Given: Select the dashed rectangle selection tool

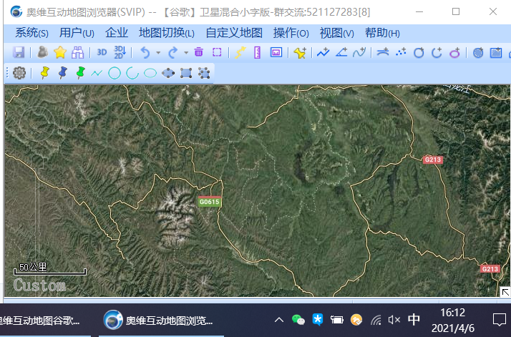Looking at the screenshot, I should tap(217, 52).
